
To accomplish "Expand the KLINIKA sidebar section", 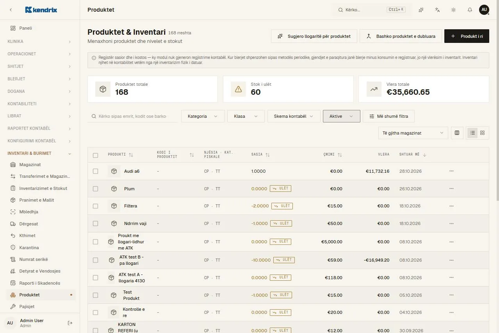I will point(40,41).
